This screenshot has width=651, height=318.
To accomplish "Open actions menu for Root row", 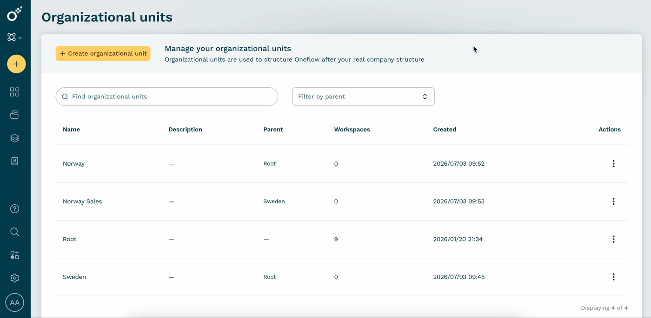I will tap(613, 239).
